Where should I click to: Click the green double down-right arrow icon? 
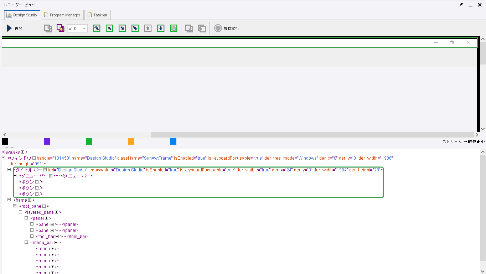[135, 28]
